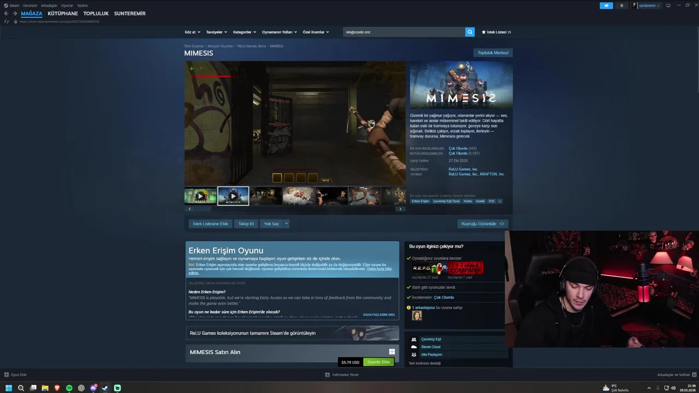Click the Erken Erişim tag
Screen dimensions: 699x393
pyautogui.click(x=420, y=201)
